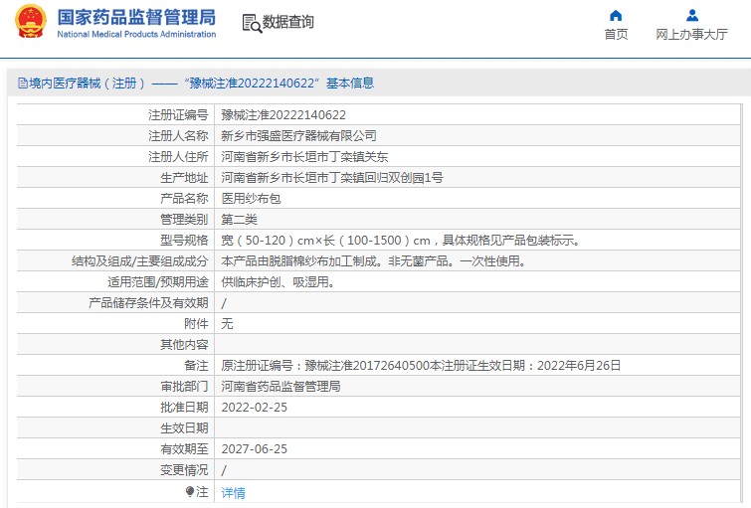Click the 有效期至 row label
The image size is (751, 508).
[x=184, y=449]
